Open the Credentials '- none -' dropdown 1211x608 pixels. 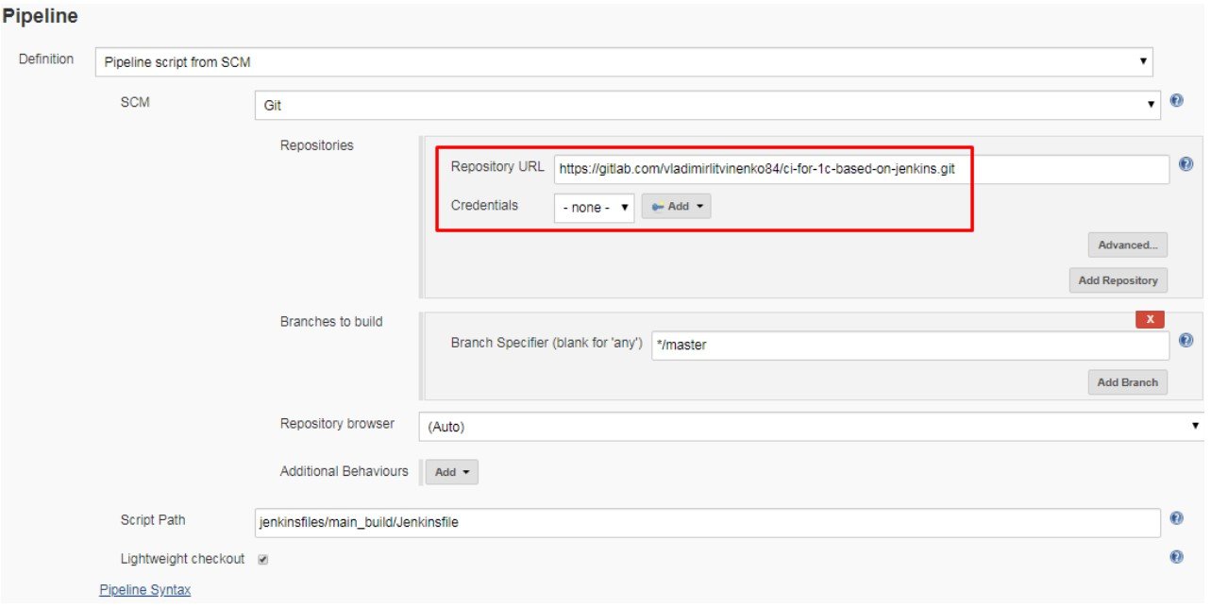(x=594, y=207)
